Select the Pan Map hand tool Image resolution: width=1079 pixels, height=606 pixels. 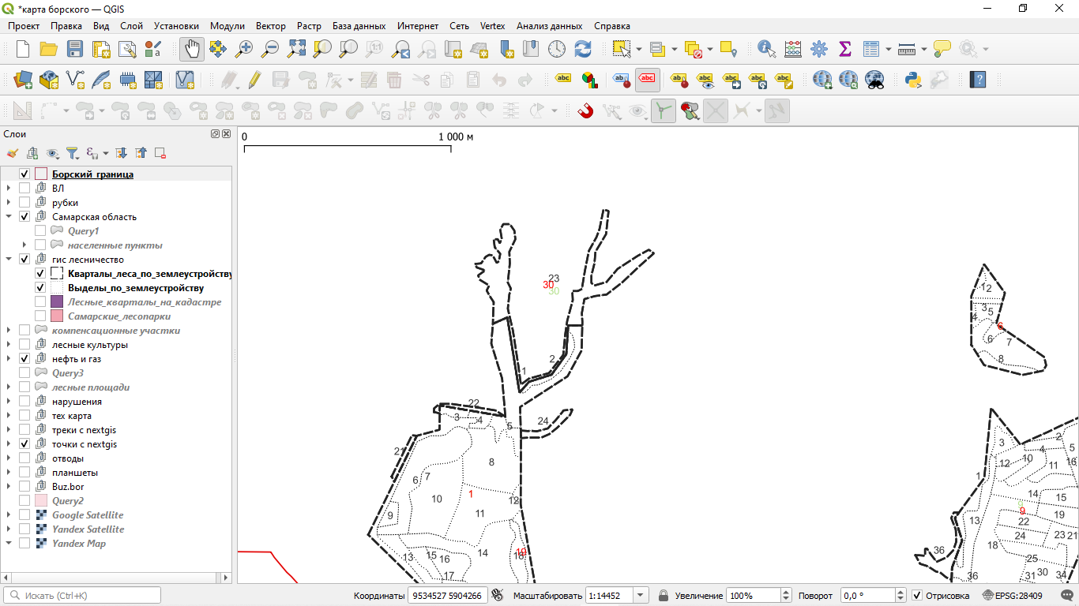[191, 49]
